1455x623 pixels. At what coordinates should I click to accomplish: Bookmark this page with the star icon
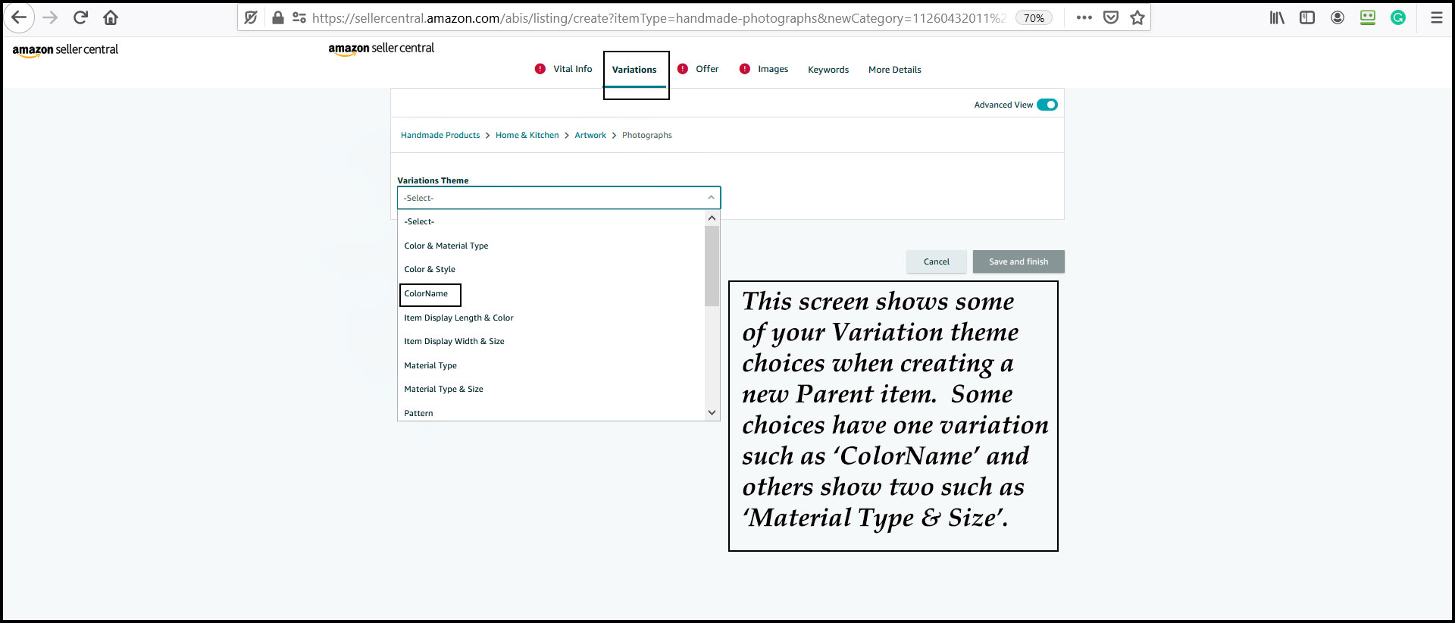coord(1137,17)
